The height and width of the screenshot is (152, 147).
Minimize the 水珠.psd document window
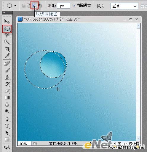125,20
